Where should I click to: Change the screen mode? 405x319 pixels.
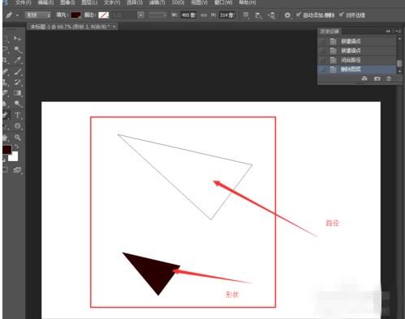(18, 170)
